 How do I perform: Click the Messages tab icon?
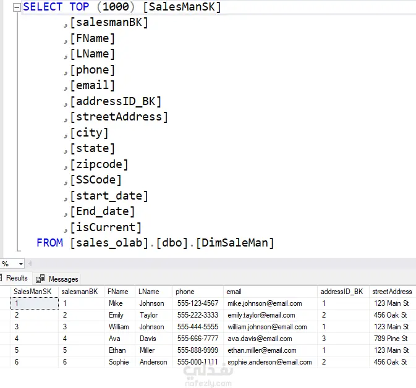(40, 279)
